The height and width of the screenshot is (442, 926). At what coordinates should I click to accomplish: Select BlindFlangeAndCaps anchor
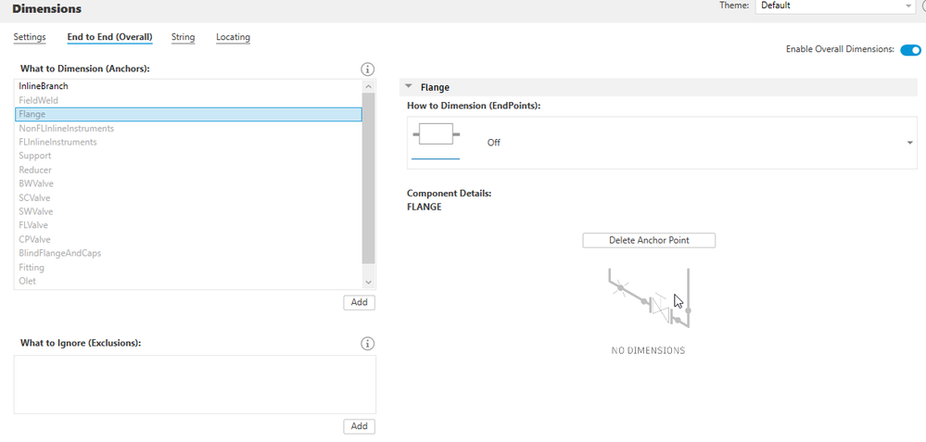tap(188, 253)
